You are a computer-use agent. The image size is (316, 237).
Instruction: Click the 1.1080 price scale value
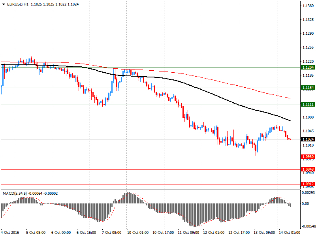click(308, 117)
